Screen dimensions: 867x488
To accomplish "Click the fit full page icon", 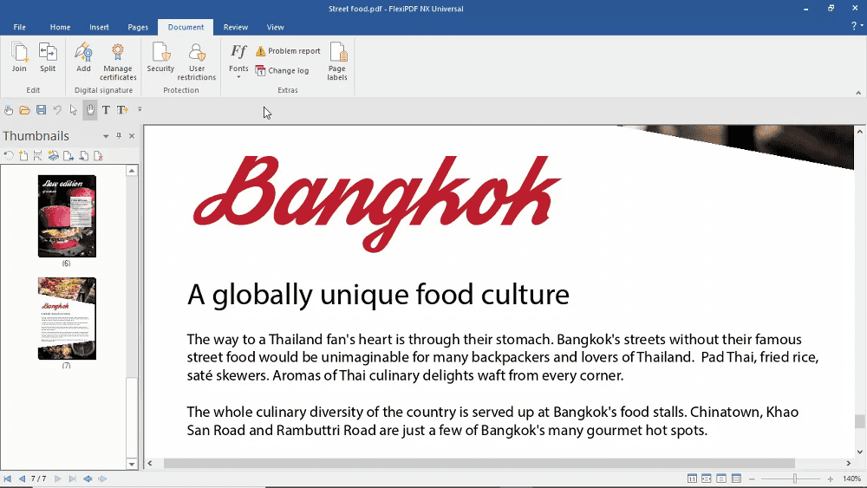I will coord(721,478).
